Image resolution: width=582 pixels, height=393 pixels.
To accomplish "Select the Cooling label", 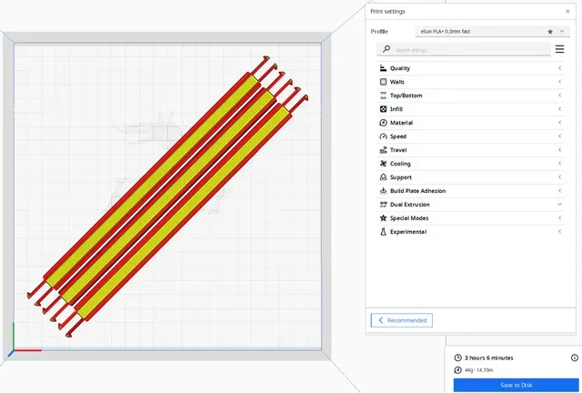I will point(400,164).
